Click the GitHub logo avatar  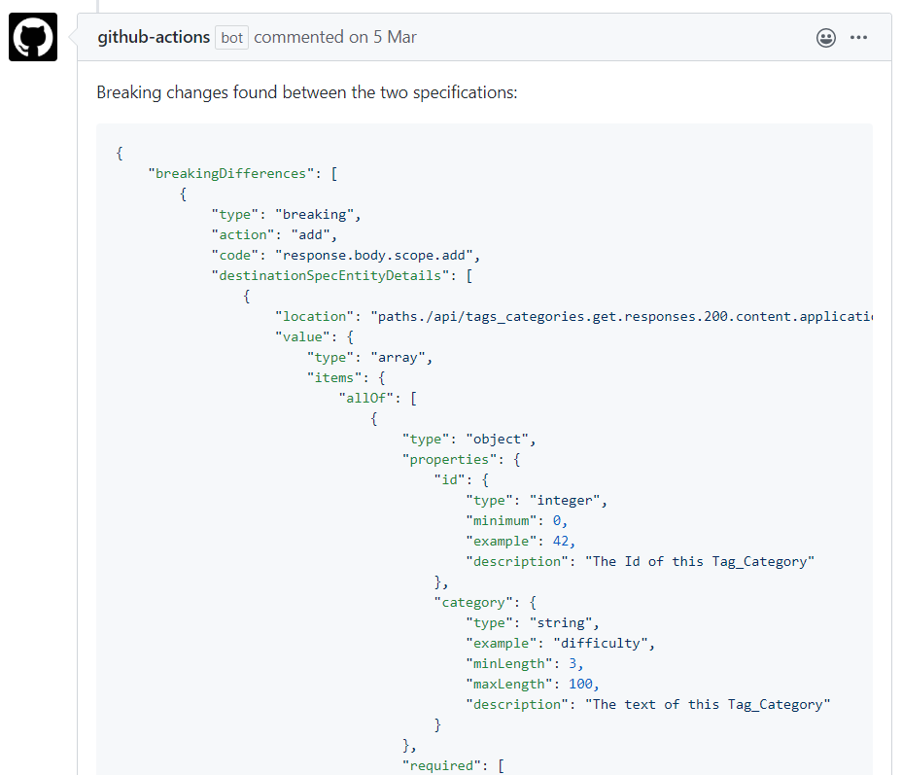click(32, 36)
